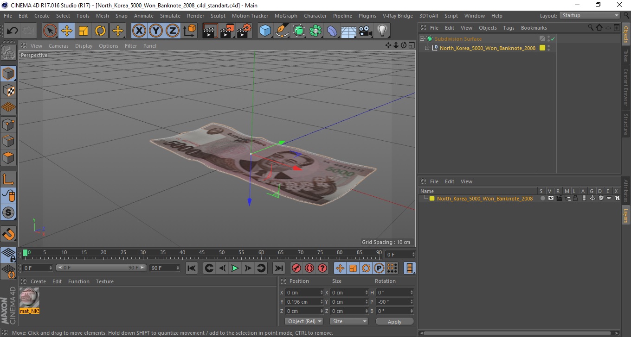Select the Rotate tool

tap(100, 31)
